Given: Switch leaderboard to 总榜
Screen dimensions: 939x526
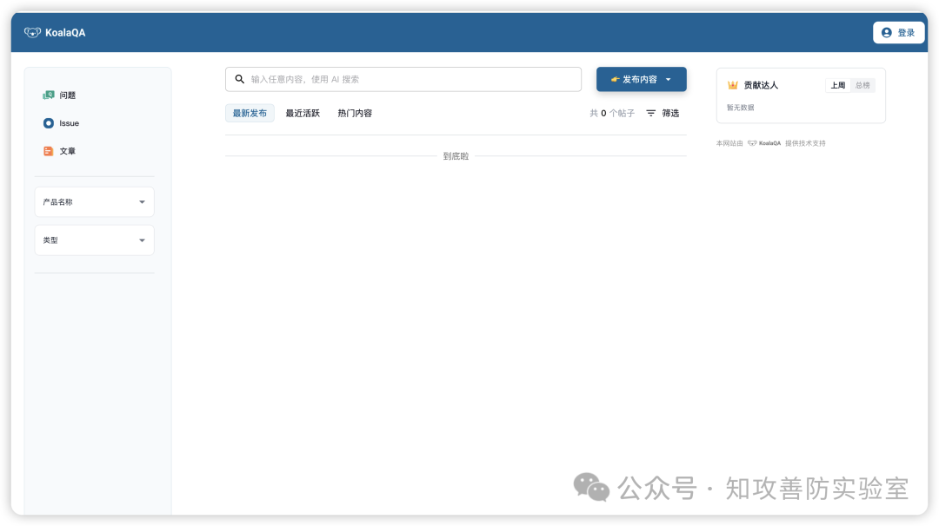Looking at the screenshot, I should (x=862, y=84).
